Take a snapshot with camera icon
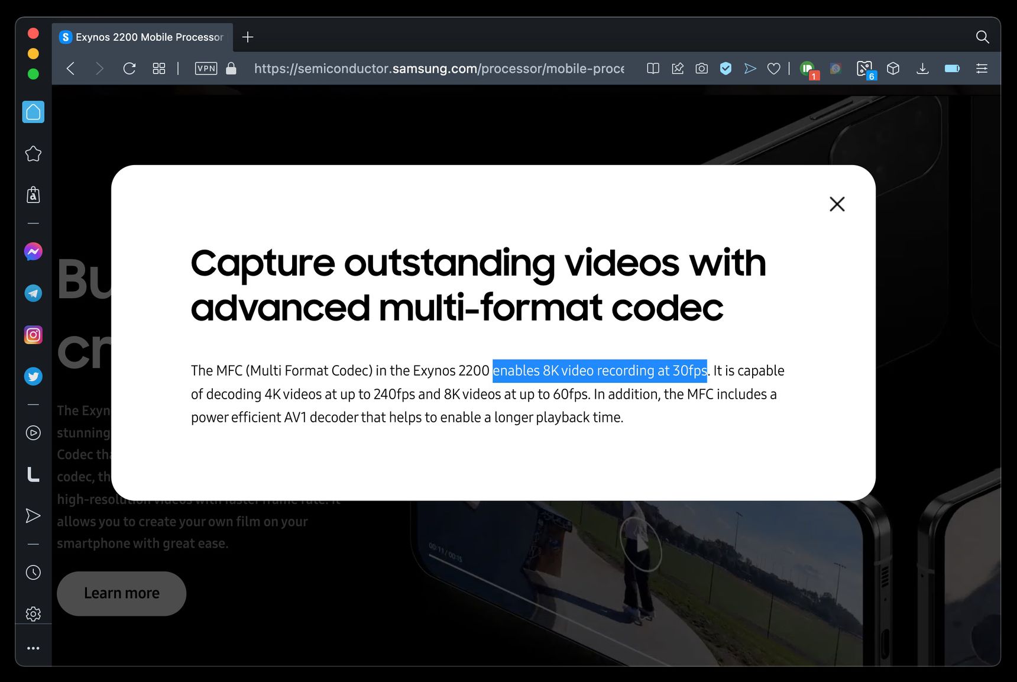The height and width of the screenshot is (682, 1017). (x=702, y=69)
